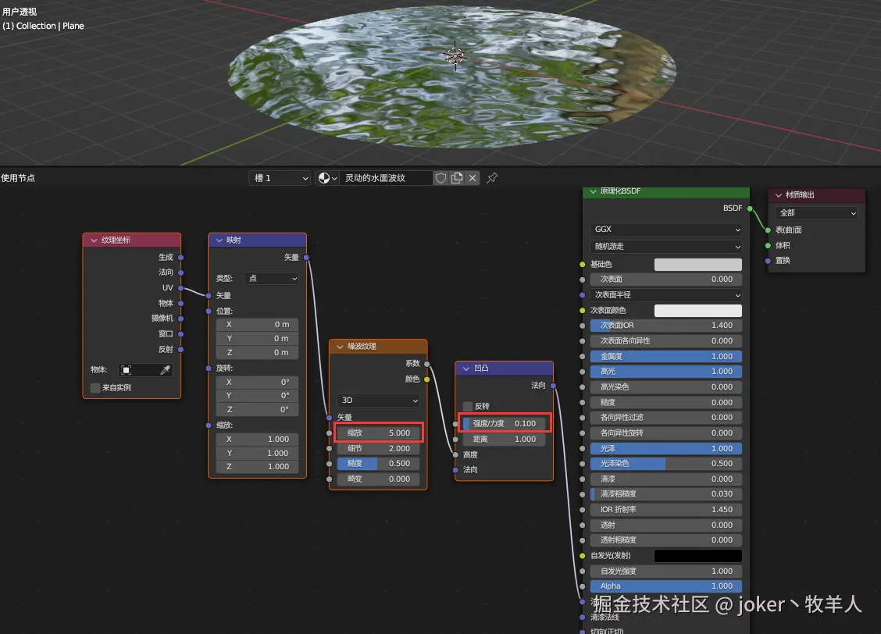Toggle the 使用节点 option
This screenshot has width=881, height=634.
18,178
